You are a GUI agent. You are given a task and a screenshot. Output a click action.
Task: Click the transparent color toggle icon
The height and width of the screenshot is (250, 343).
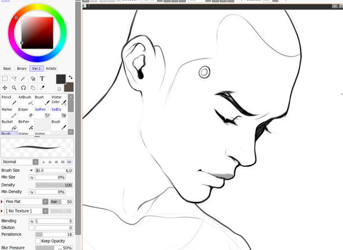point(59,89)
